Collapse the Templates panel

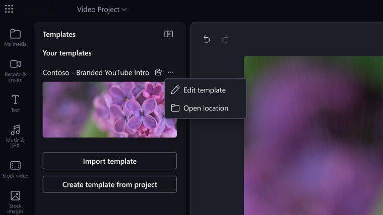tap(168, 34)
